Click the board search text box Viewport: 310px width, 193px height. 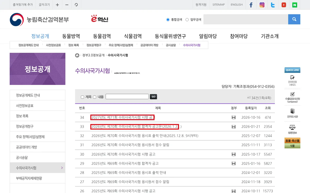(x=127, y=97)
